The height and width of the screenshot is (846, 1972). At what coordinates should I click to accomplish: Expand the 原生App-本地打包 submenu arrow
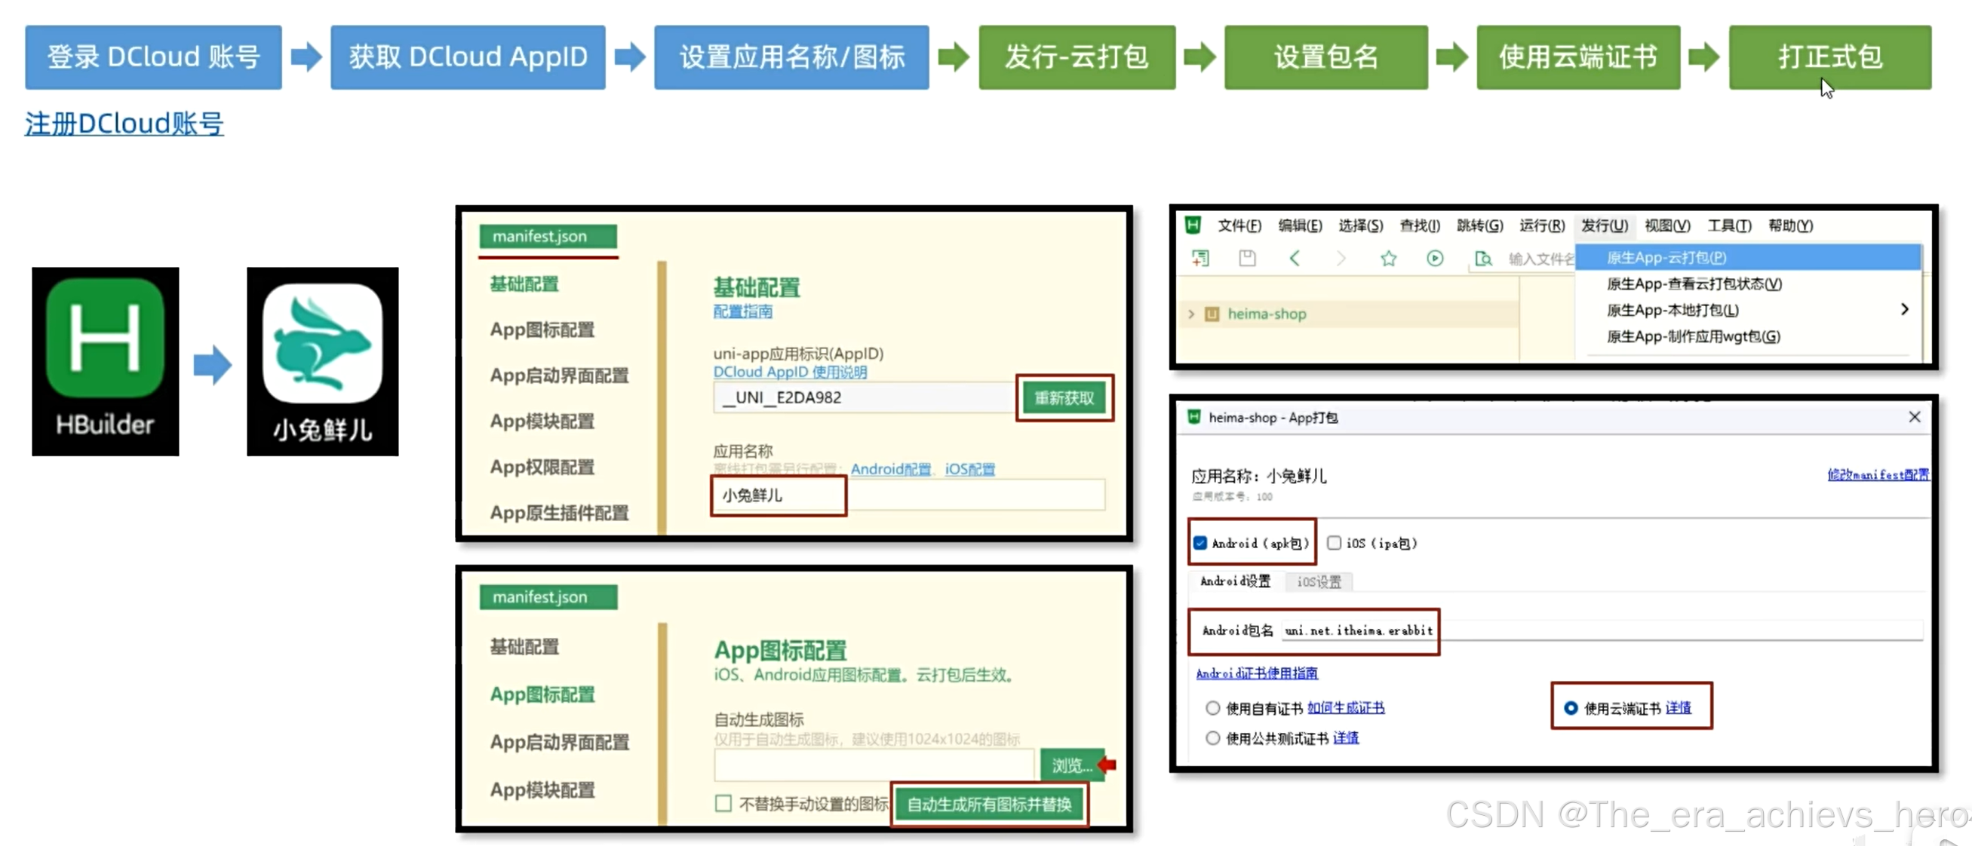click(1905, 309)
